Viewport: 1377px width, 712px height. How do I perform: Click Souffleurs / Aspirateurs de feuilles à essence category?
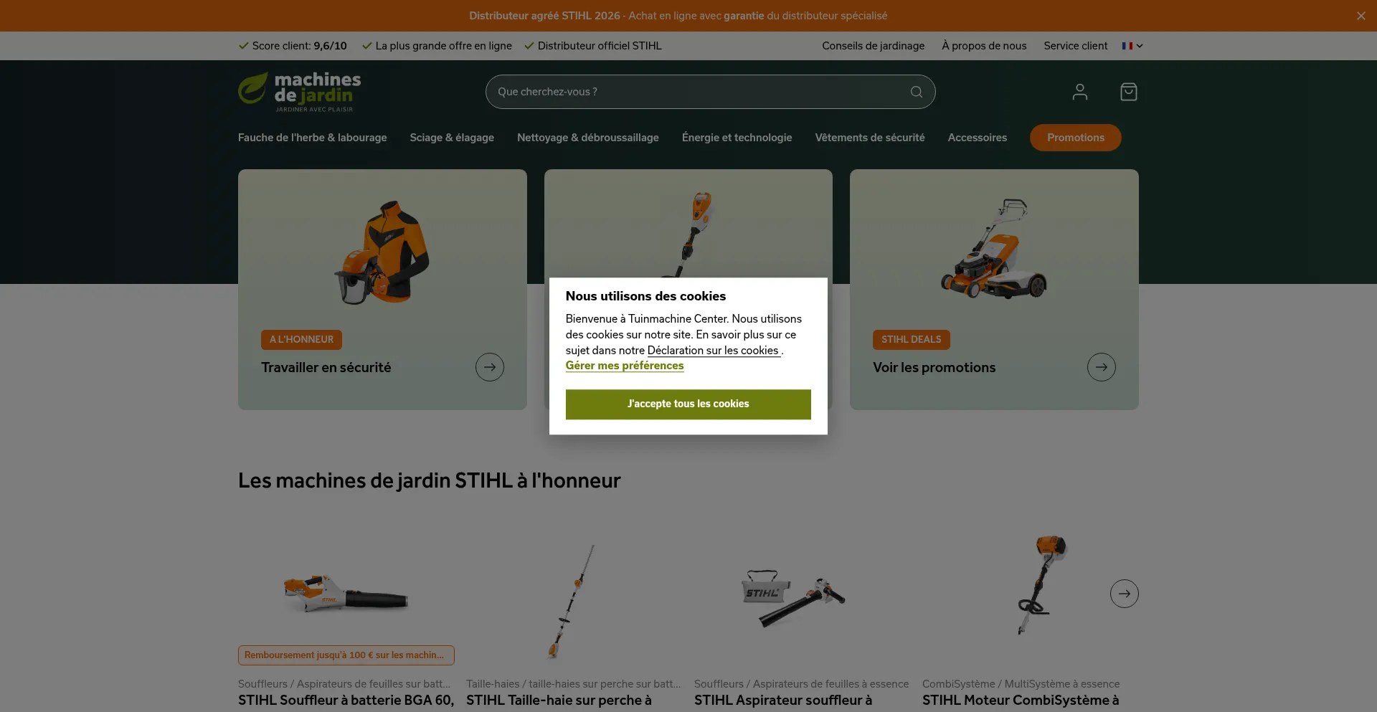[x=801, y=684]
